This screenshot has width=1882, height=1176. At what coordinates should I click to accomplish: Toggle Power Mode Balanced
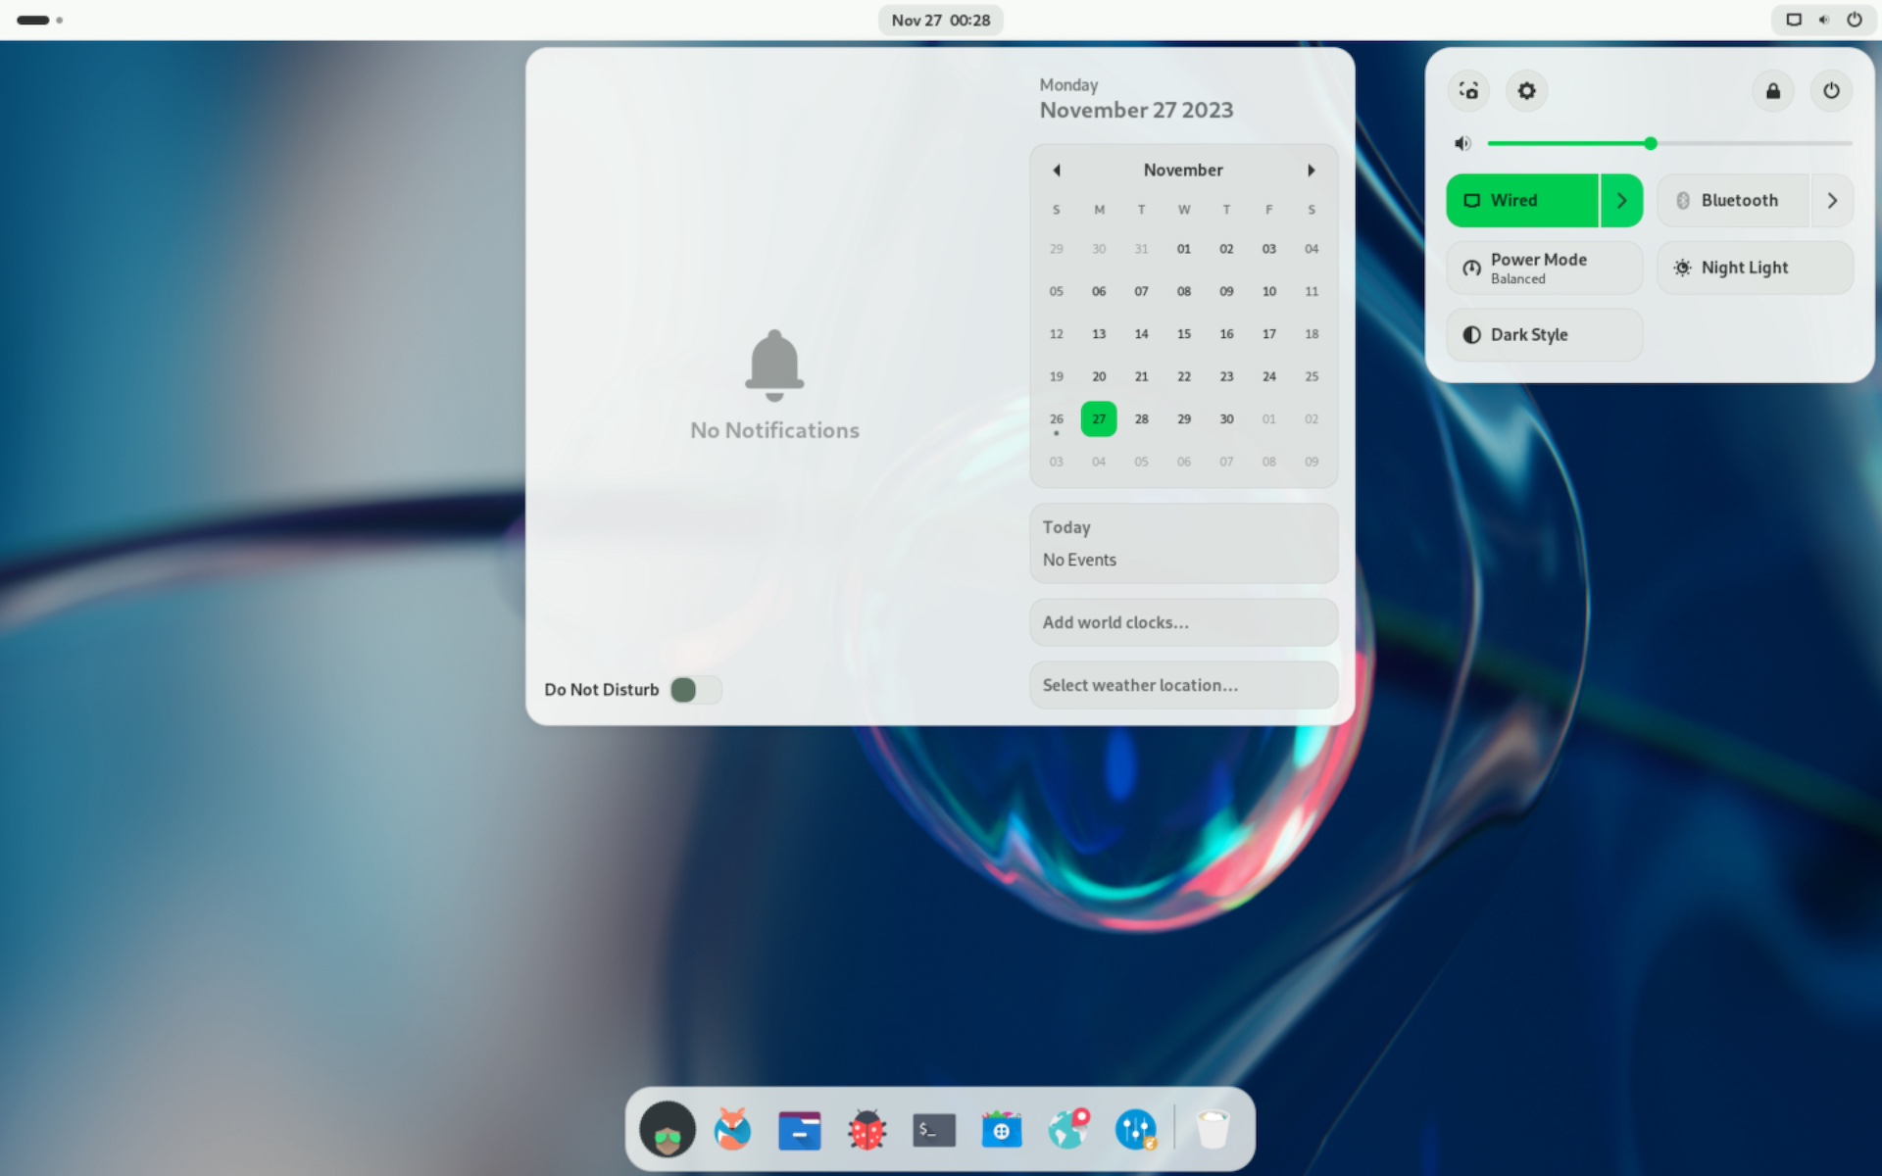coord(1544,268)
